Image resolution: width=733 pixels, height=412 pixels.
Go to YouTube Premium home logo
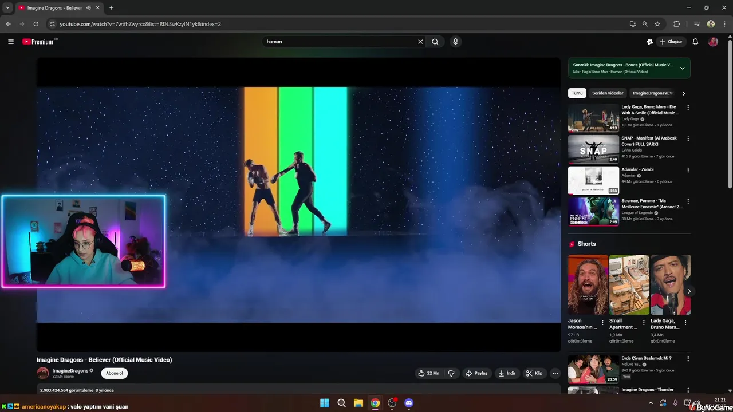coord(38,42)
